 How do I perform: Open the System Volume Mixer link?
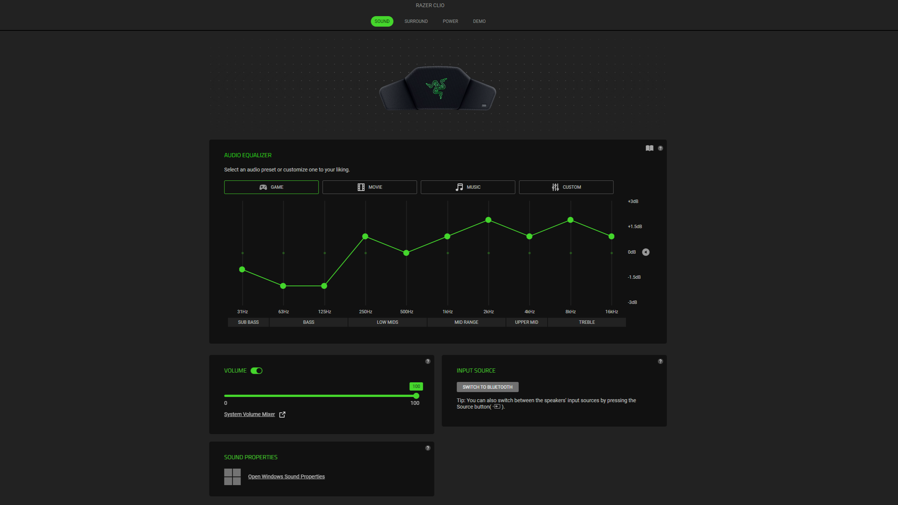[249, 414]
